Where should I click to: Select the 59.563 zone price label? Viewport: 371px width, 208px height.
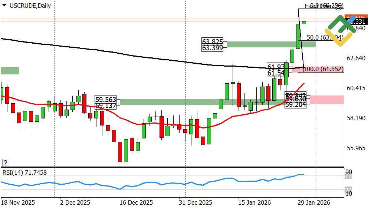tap(106, 100)
